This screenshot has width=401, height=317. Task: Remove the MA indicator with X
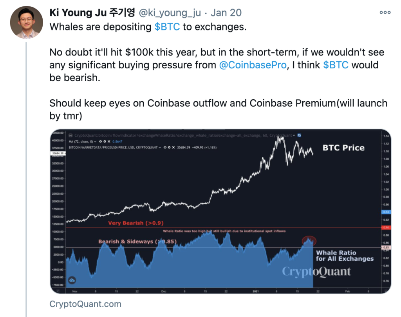[x=109, y=141]
